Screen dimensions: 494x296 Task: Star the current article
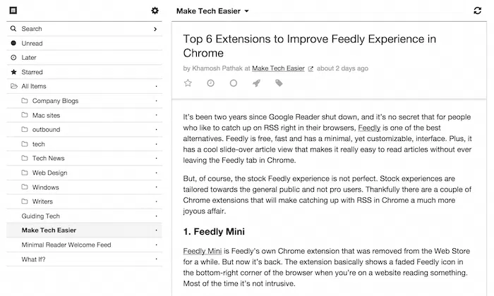click(188, 83)
